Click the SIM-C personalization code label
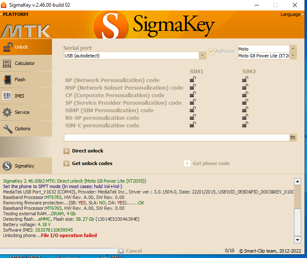The height and width of the screenshot is (258, 307). 102,125
